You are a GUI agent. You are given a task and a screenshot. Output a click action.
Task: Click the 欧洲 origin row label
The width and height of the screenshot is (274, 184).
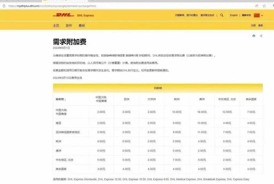tap(59, 141)
